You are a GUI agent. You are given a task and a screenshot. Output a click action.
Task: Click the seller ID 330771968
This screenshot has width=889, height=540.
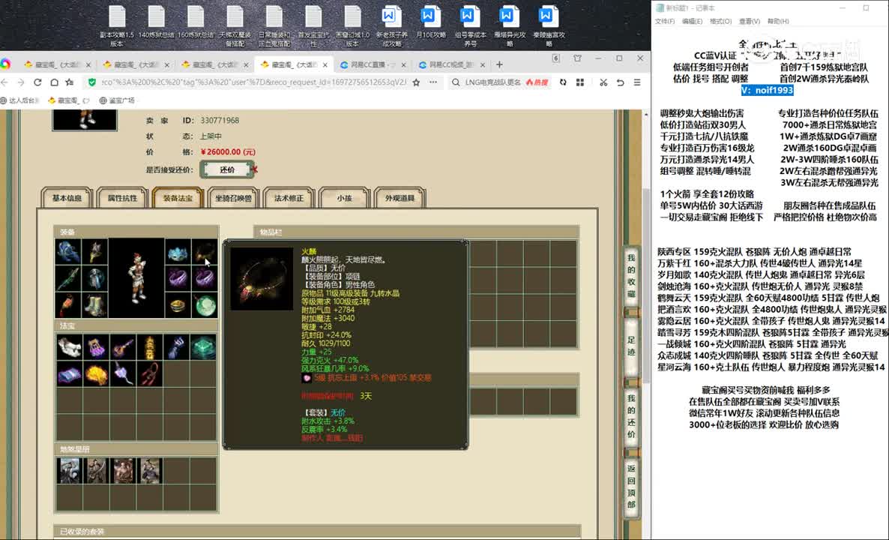click(x=220, y=120)
